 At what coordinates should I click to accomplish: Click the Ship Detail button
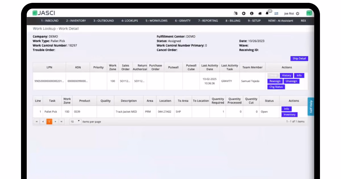click(x=299, y=59)
